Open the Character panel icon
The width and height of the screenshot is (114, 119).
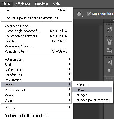[109, 63]
